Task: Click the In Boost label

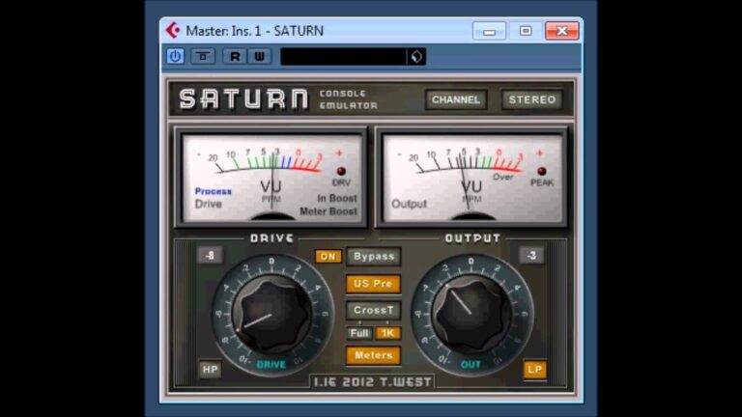Action: click(x=337, y=198)
